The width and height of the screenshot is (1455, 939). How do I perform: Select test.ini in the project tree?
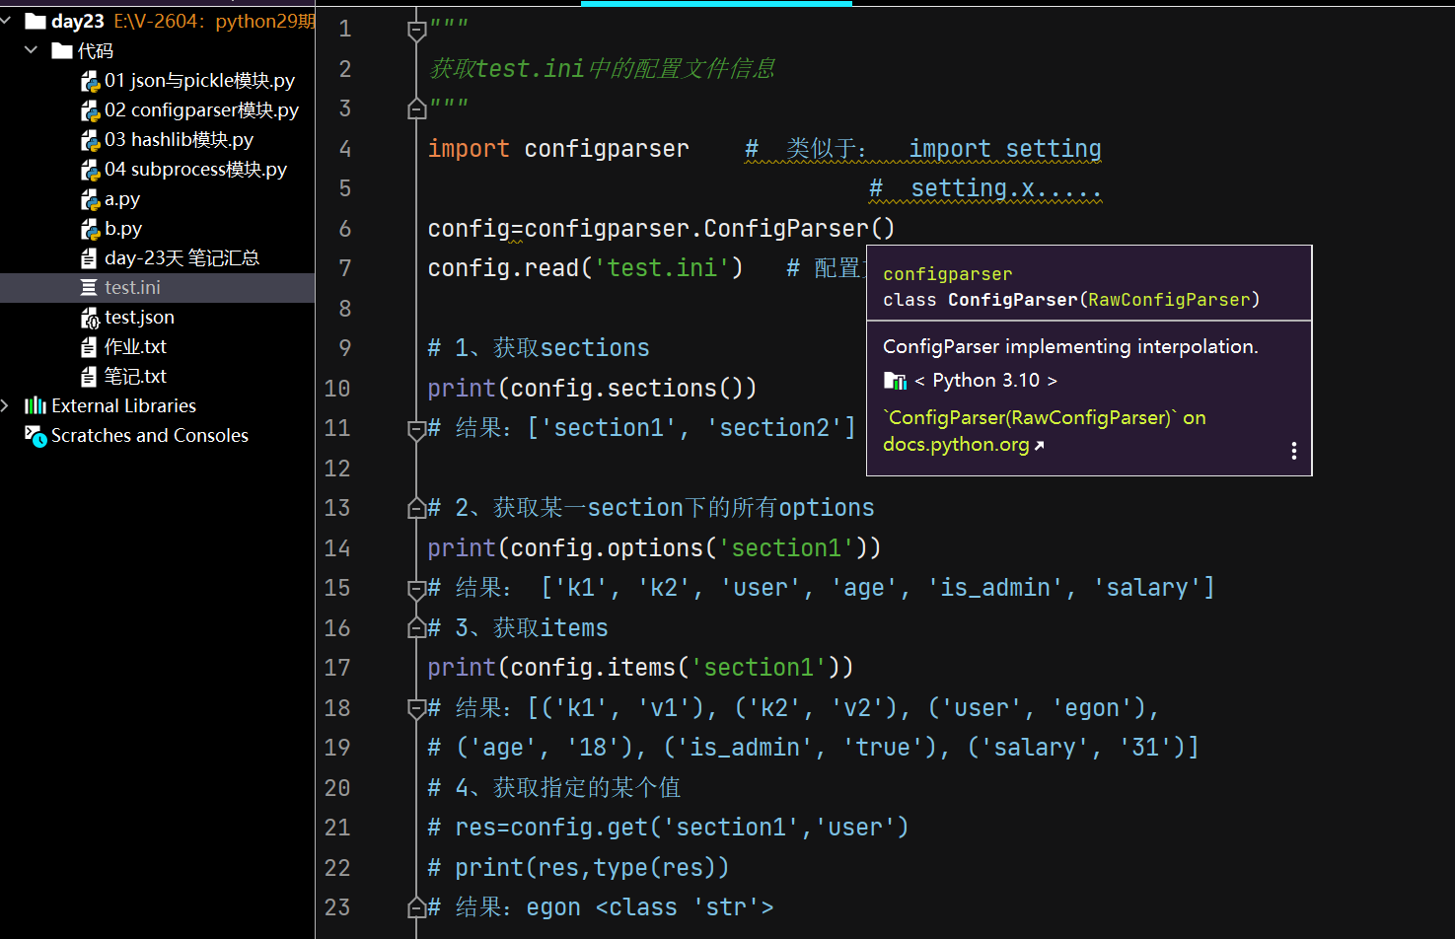[x=132, y=288]
